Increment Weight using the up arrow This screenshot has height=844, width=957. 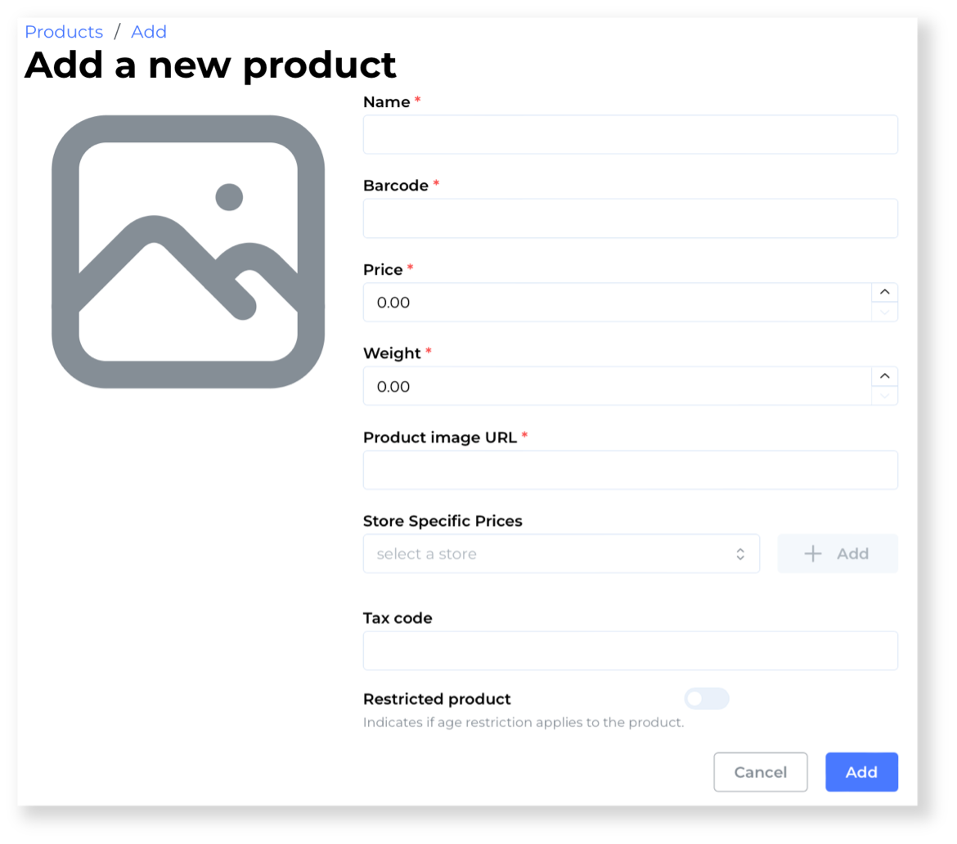884,375
